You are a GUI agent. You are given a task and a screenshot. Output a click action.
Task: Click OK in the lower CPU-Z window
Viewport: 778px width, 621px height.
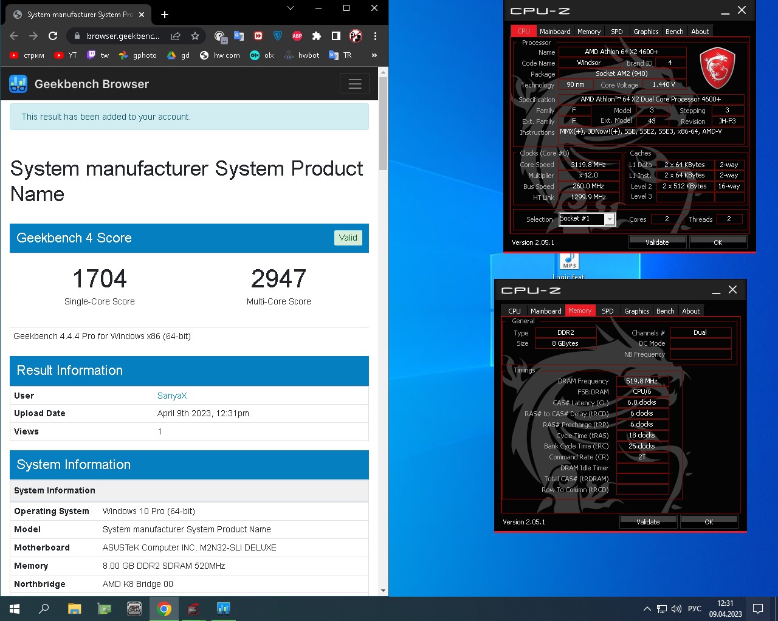(709, 522)
